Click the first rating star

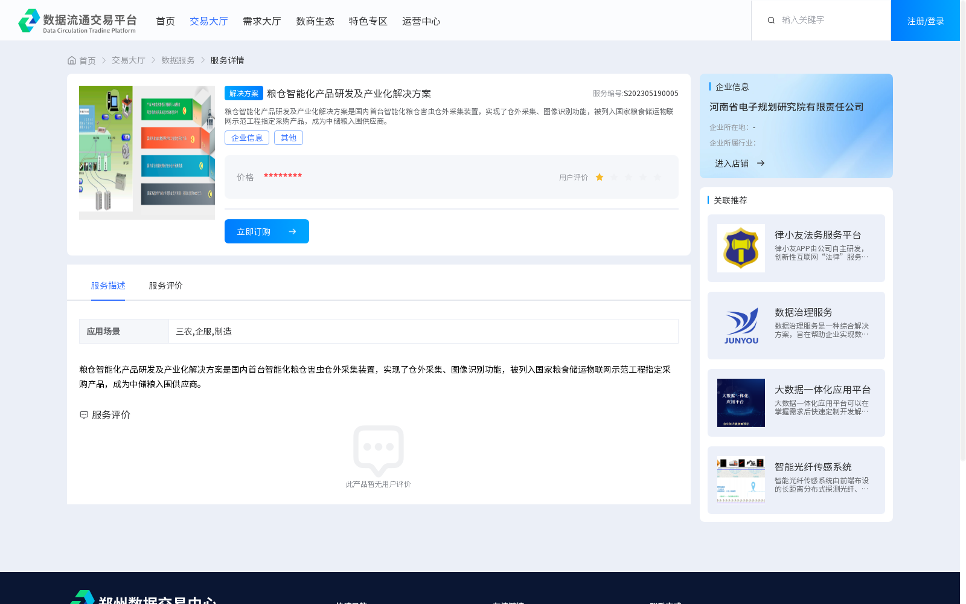coord(600,177)
